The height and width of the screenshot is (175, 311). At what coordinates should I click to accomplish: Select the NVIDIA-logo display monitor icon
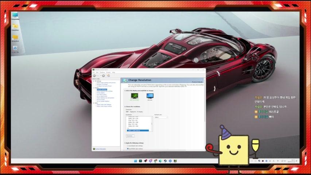[x=135, y=96]
